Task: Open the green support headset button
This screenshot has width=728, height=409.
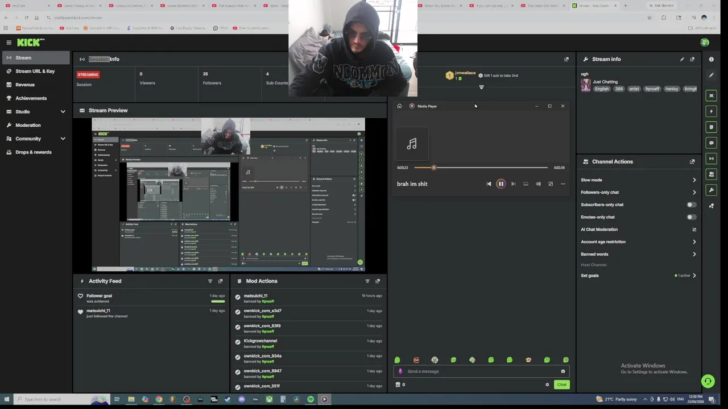Action: pyautogui.click(x=708, y=381)
